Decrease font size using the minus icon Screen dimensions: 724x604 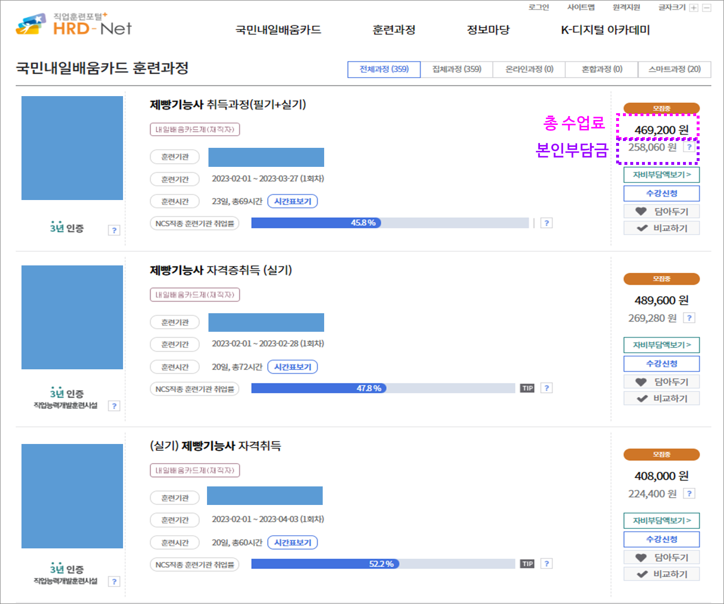(x=707, y=8)
